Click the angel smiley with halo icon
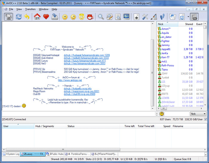This screenshot has width=209, height=163. click(x=82, y=17)
